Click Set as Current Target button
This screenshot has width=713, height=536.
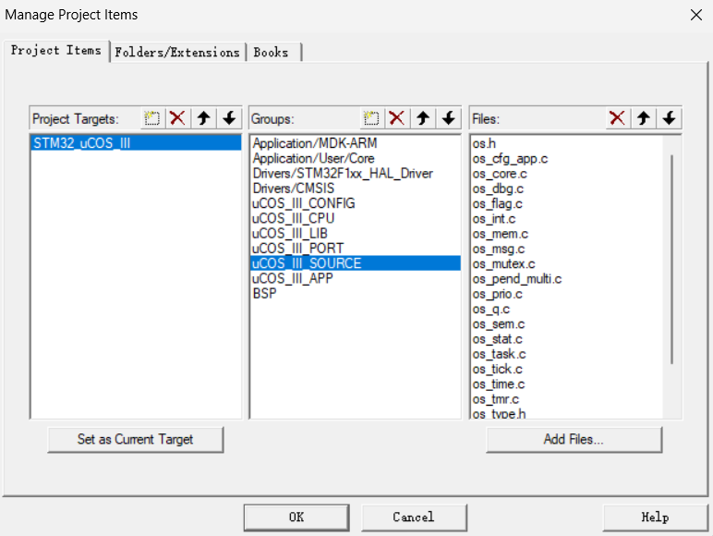click(x=136, y=439)
